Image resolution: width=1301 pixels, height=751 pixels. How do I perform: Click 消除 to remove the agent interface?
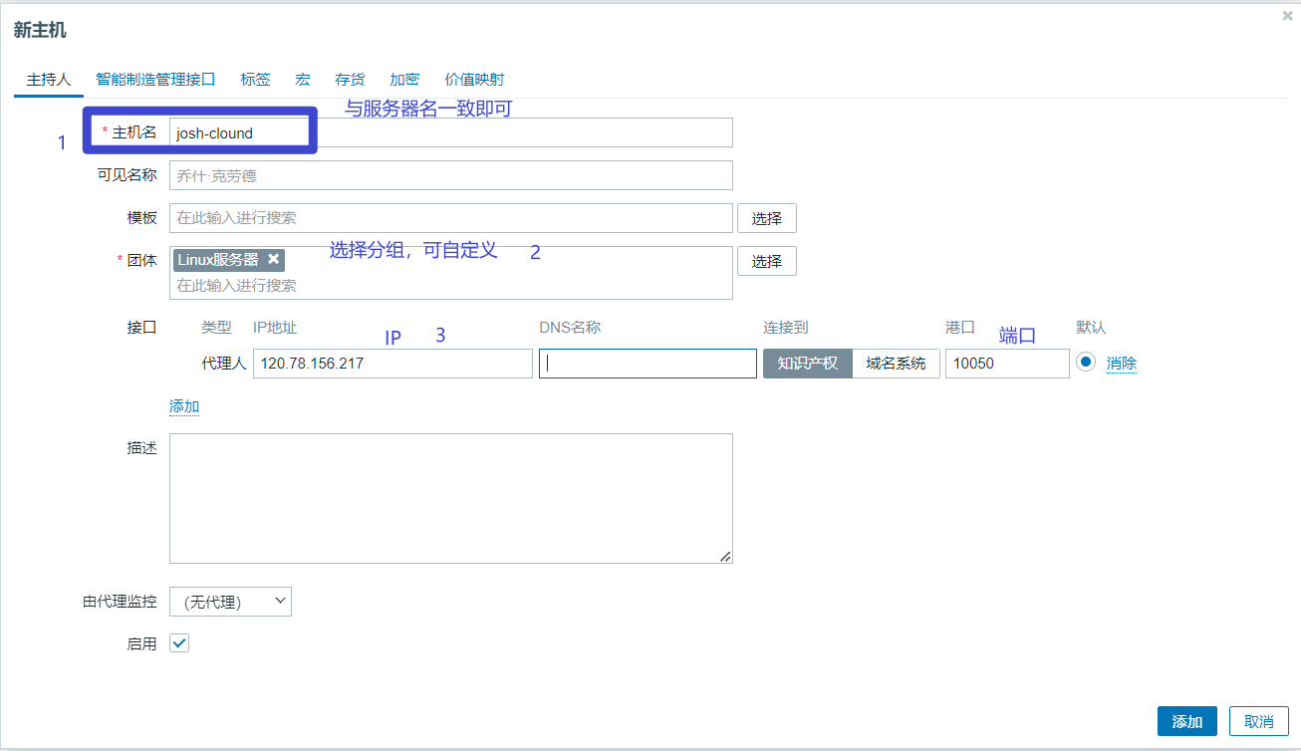click(1121, 363)
